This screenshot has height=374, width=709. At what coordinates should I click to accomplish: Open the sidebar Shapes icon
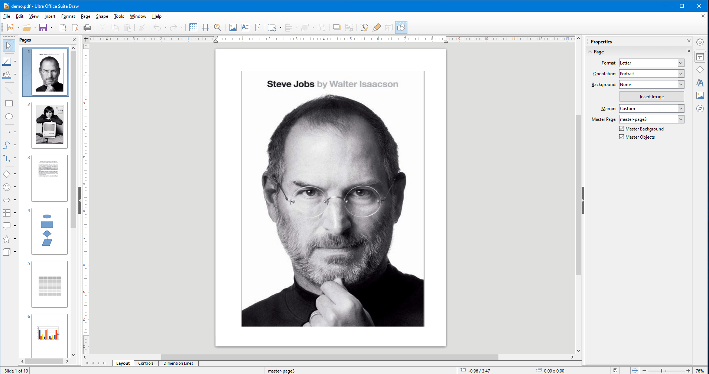700,70
